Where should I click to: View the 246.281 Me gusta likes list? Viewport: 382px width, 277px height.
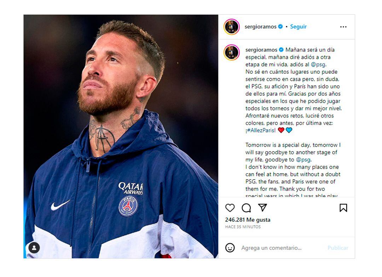tap(248, 220)
